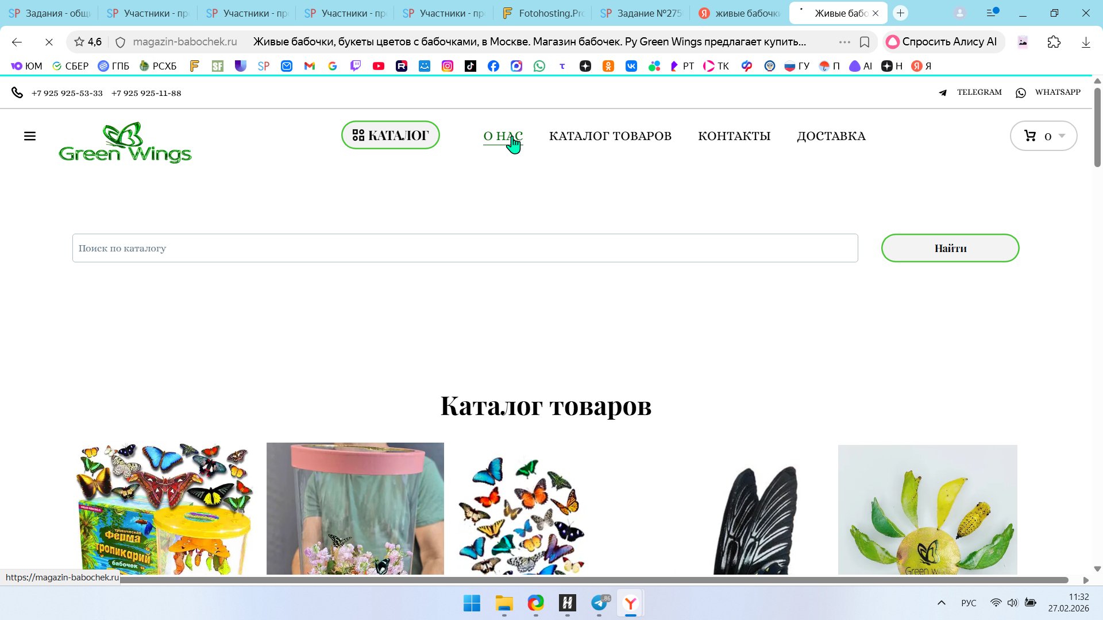Open the three-dot page options menu
The height and width of the screenshot is (620, 1103).
(x=844, y=42)
